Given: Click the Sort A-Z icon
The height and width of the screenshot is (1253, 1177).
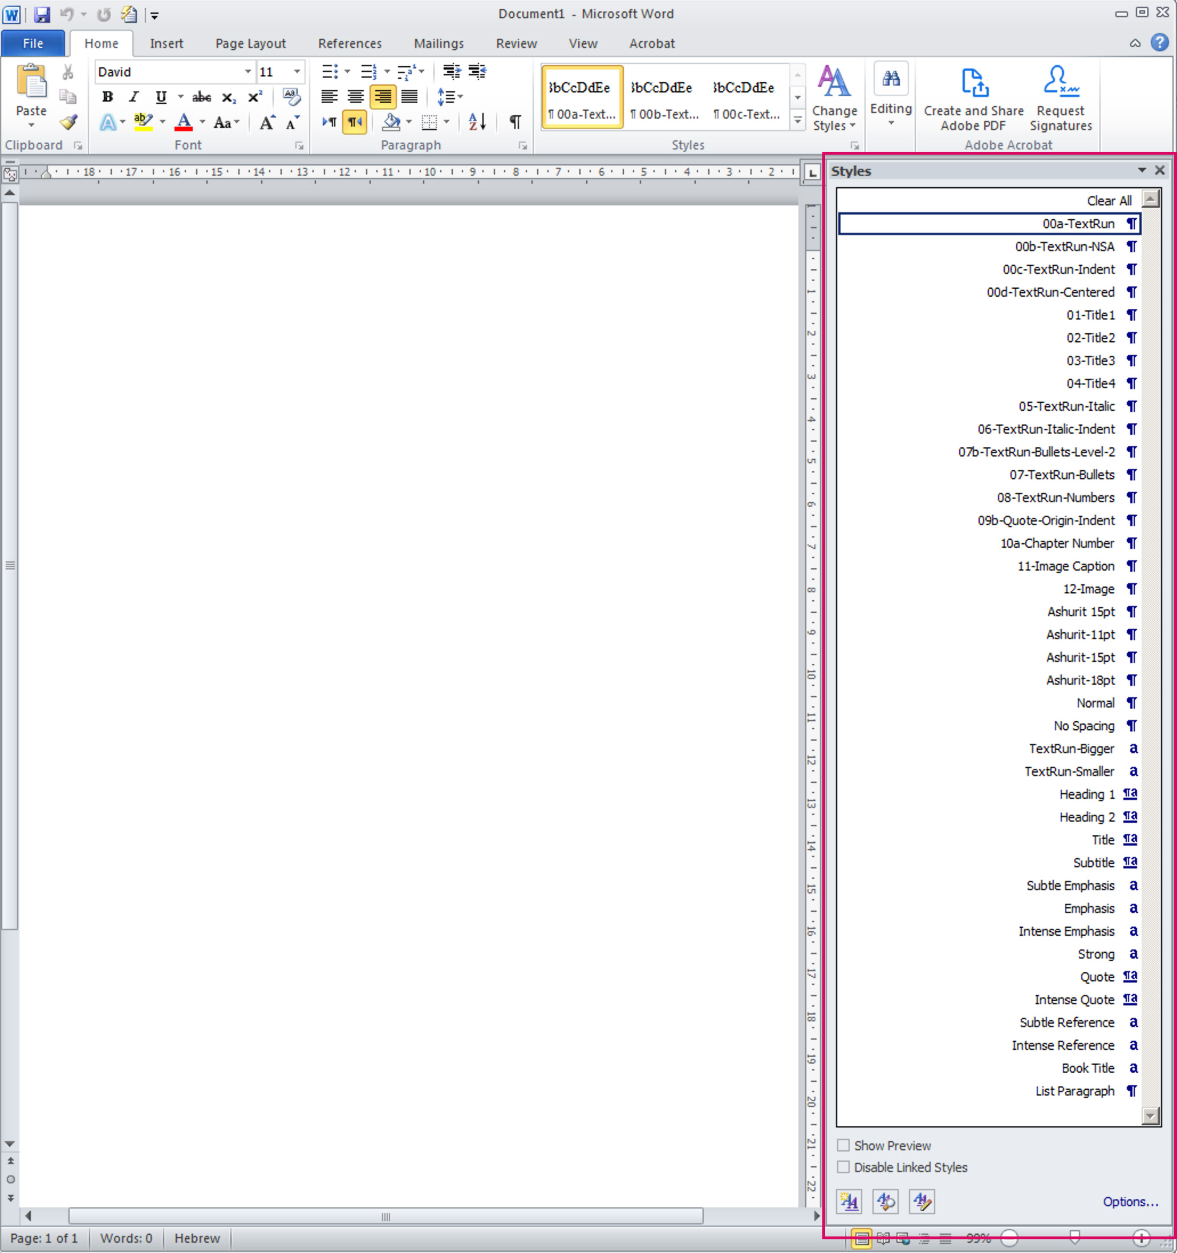Looking at the screenshot, I should 477,122.
